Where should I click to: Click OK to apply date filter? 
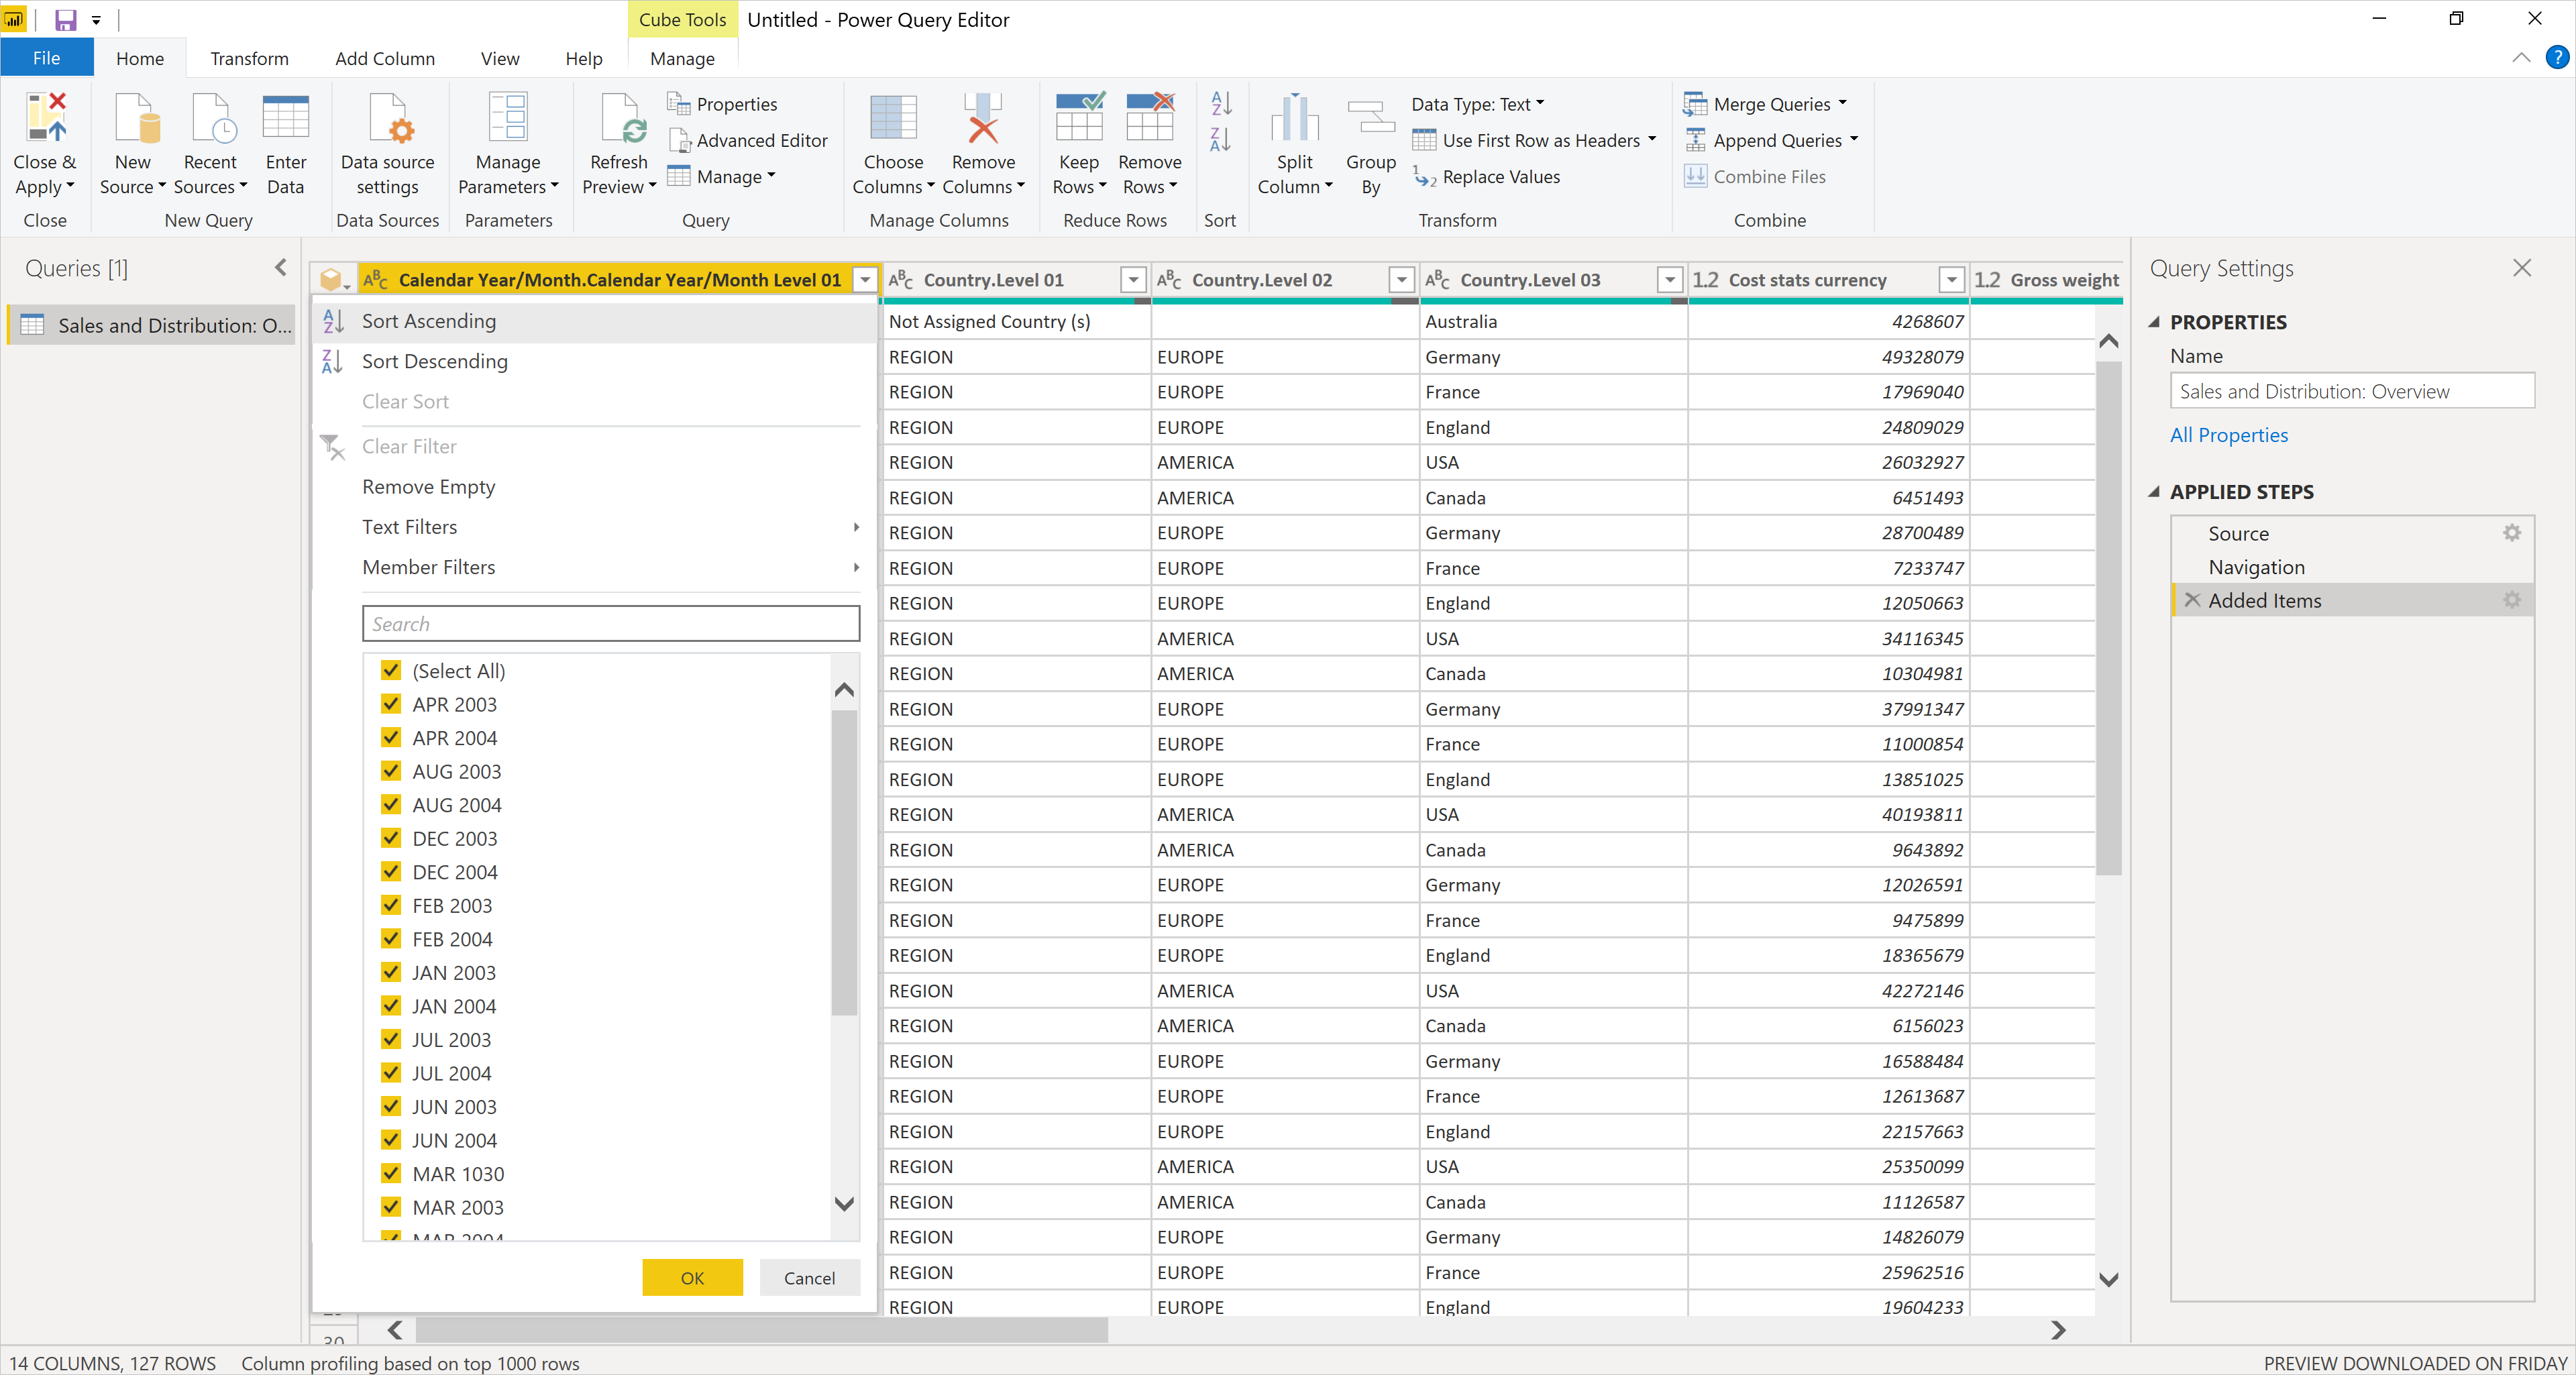pyautogui.click(x=692, y=1276)
